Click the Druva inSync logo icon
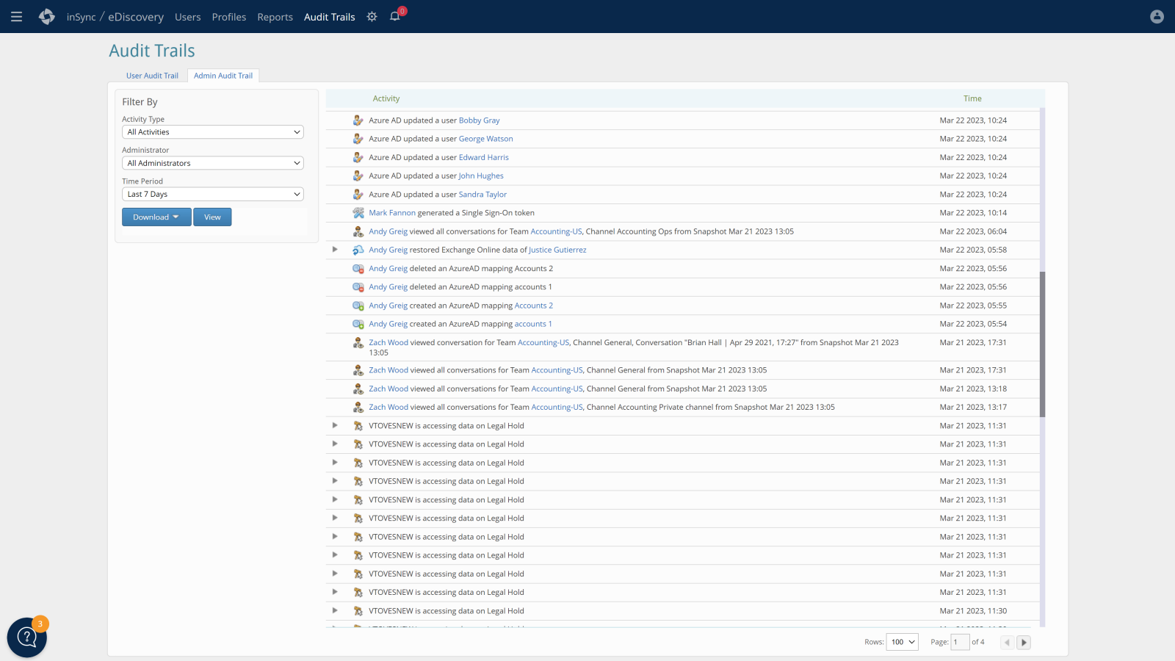The width and height of the screenshot is (1175, 661). pos(47,16)
